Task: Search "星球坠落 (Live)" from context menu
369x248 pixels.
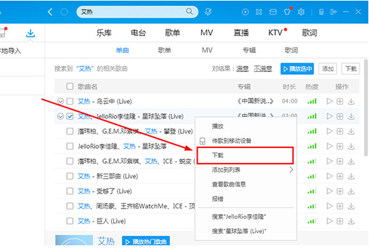Action: click(246, 231)
